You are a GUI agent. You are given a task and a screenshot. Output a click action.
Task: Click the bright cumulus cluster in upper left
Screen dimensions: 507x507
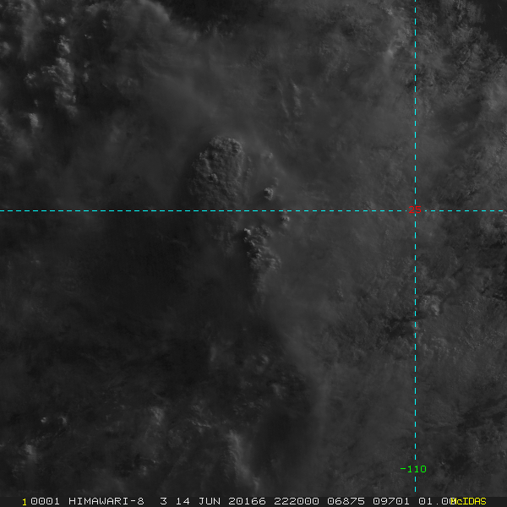tap(62, 81)
